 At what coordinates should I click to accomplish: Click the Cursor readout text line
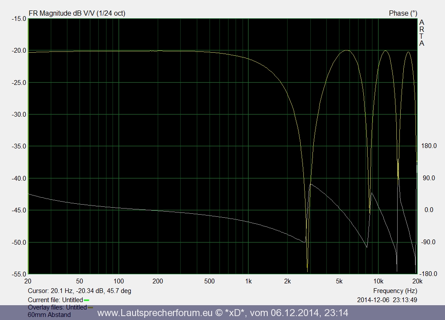click(80, 290)
